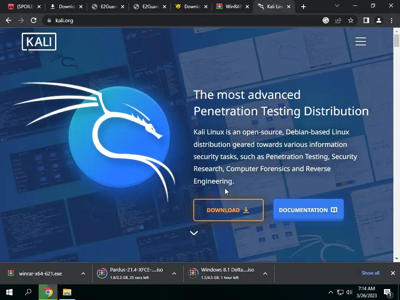Switch to the Downlo tab next to WinRAR
Screen dimensions: 400x300
(x=191, y=7)
